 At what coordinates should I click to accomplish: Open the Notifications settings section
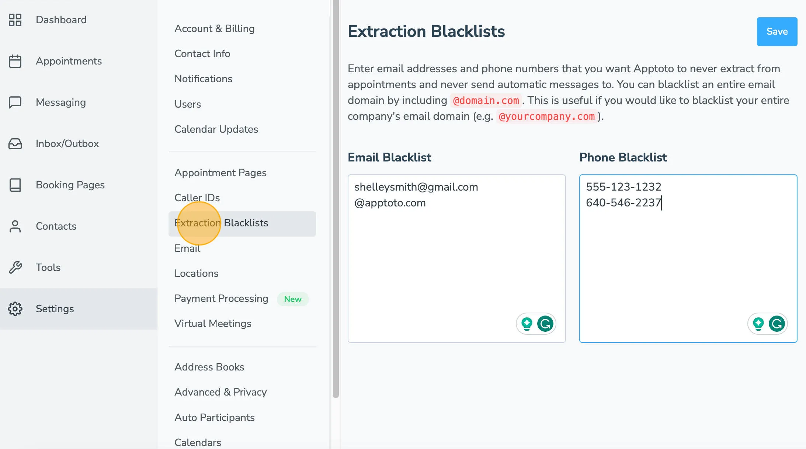pyautogui.click(x=203, y=79)
